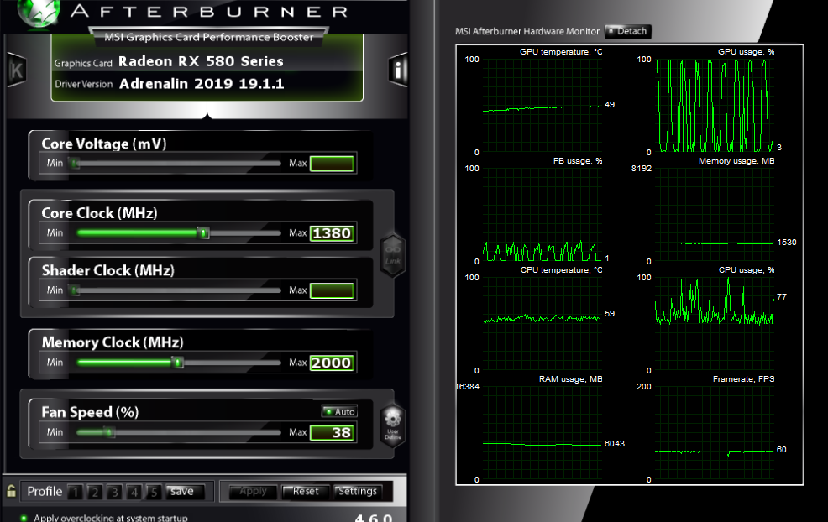The width and height of the screenshot is (828, 522).
Task: Select profile slot 3
Action: [x=114, y=492]
